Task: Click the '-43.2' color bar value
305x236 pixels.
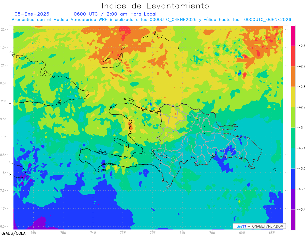Action: 301,168
